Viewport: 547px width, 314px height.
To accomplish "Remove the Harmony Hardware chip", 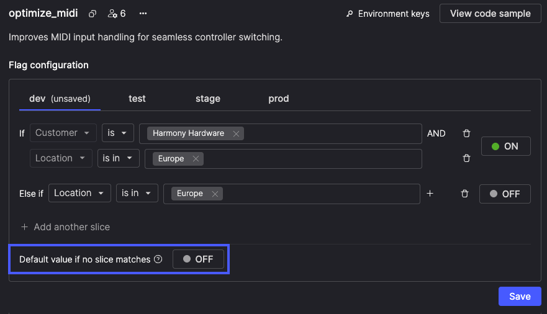I will point(236,133).
